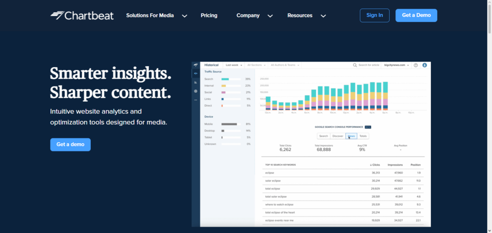Click the 'total solar eclipse' keyword row

[x=343, y=196]
